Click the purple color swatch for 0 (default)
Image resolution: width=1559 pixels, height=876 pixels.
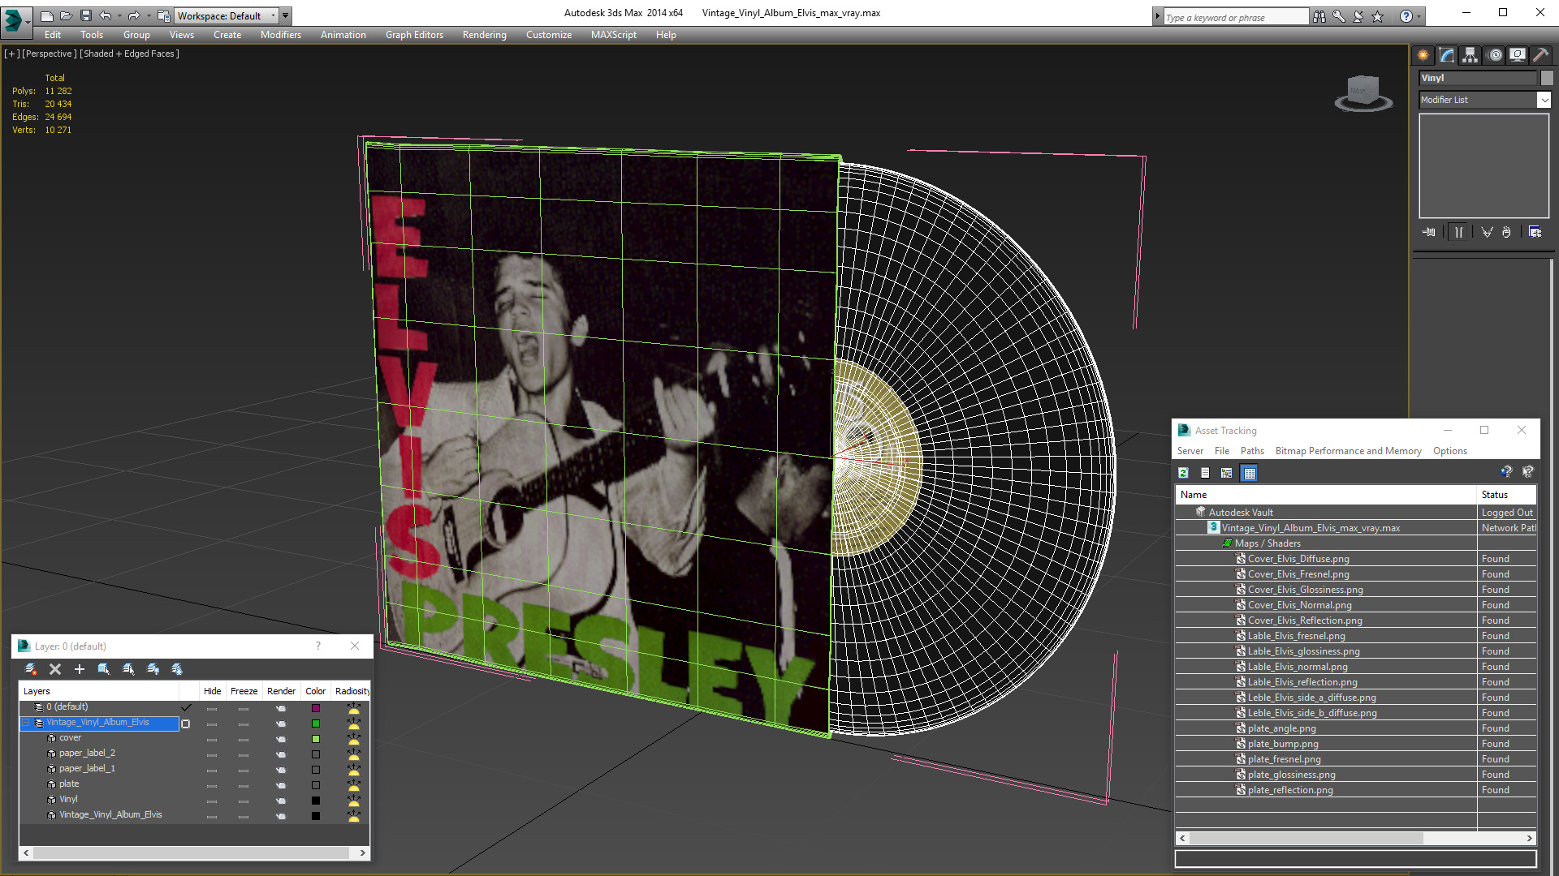(x=316, y=708)
